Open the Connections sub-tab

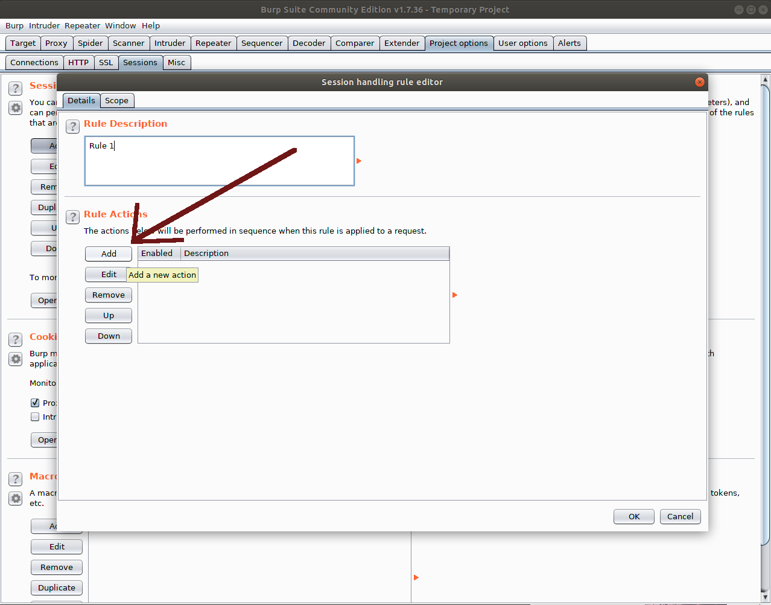click(34, 63)
